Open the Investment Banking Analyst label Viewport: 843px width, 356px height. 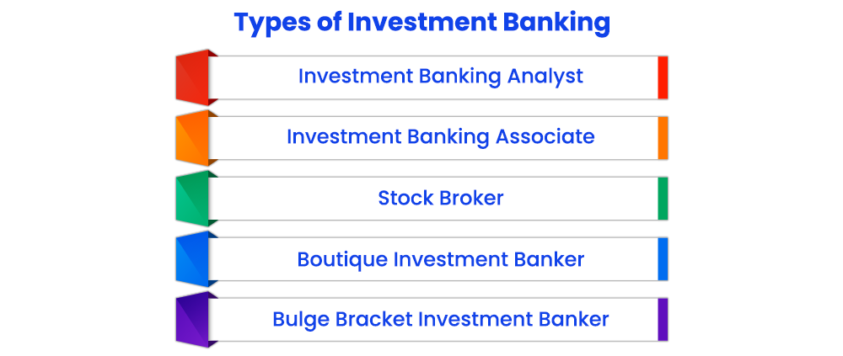440,76
